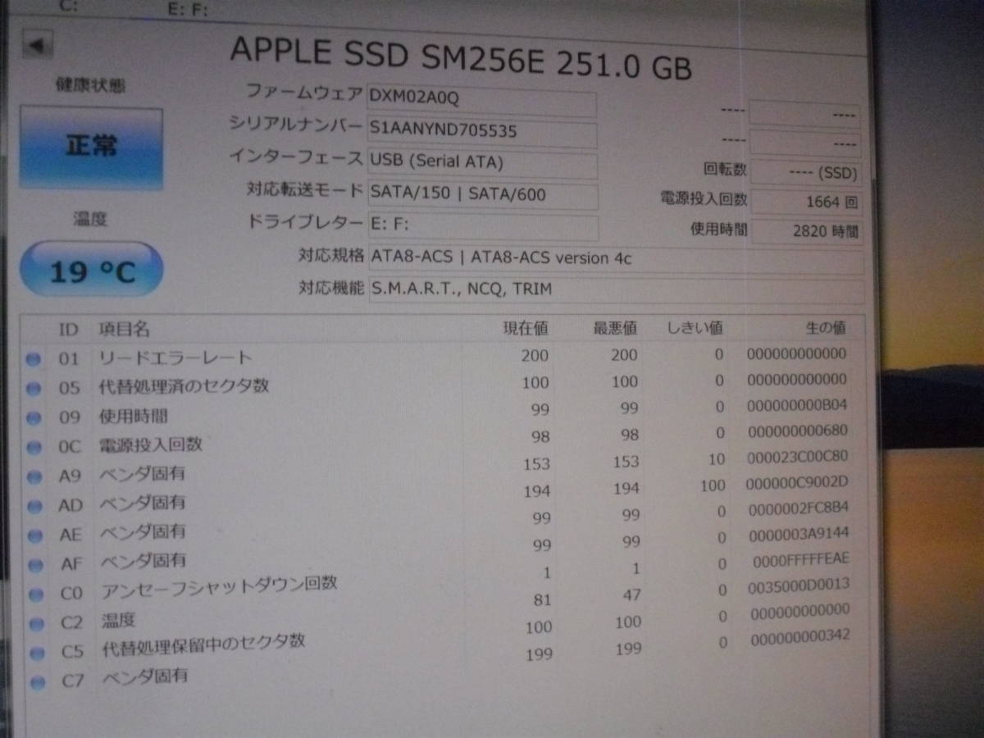Click status dot beside C2 温度 attribute
This screenshot has height=738, width=984.
pos(33,619)
